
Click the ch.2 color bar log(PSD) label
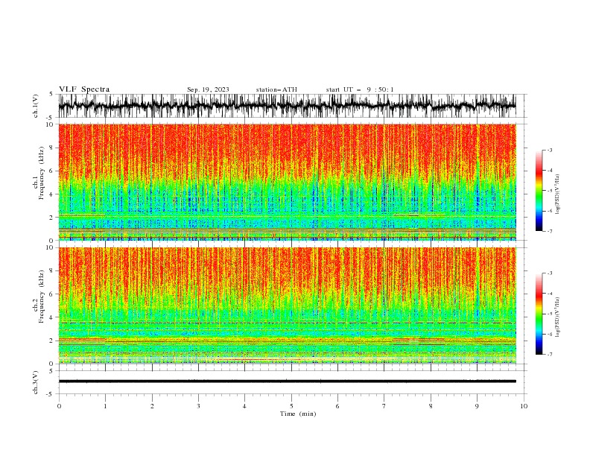(x=558, y=317)
